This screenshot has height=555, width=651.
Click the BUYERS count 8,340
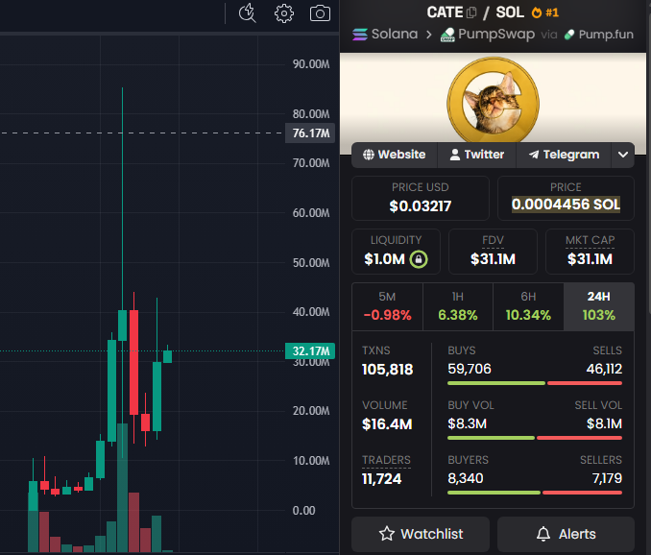[466, 478]
